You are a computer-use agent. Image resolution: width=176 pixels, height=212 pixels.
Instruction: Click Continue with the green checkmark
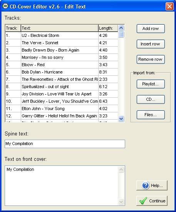pyautogui.click(x=152, y=201)
